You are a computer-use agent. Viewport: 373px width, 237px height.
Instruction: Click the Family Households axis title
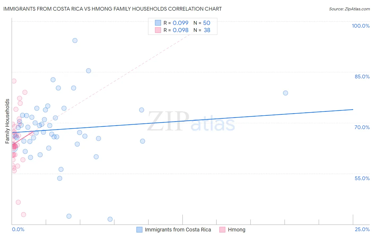(7, 121)
